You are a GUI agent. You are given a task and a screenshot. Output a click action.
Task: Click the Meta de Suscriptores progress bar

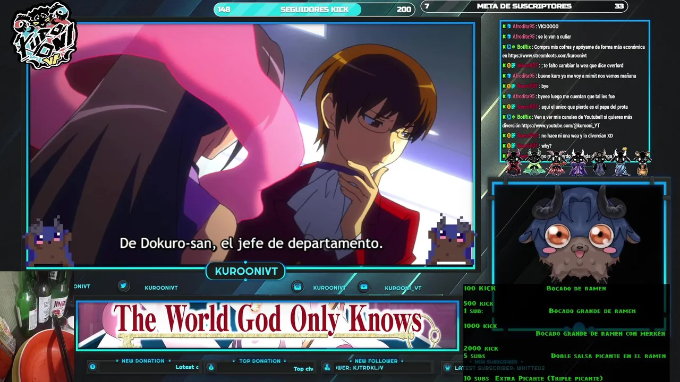[x=524, y=6]
